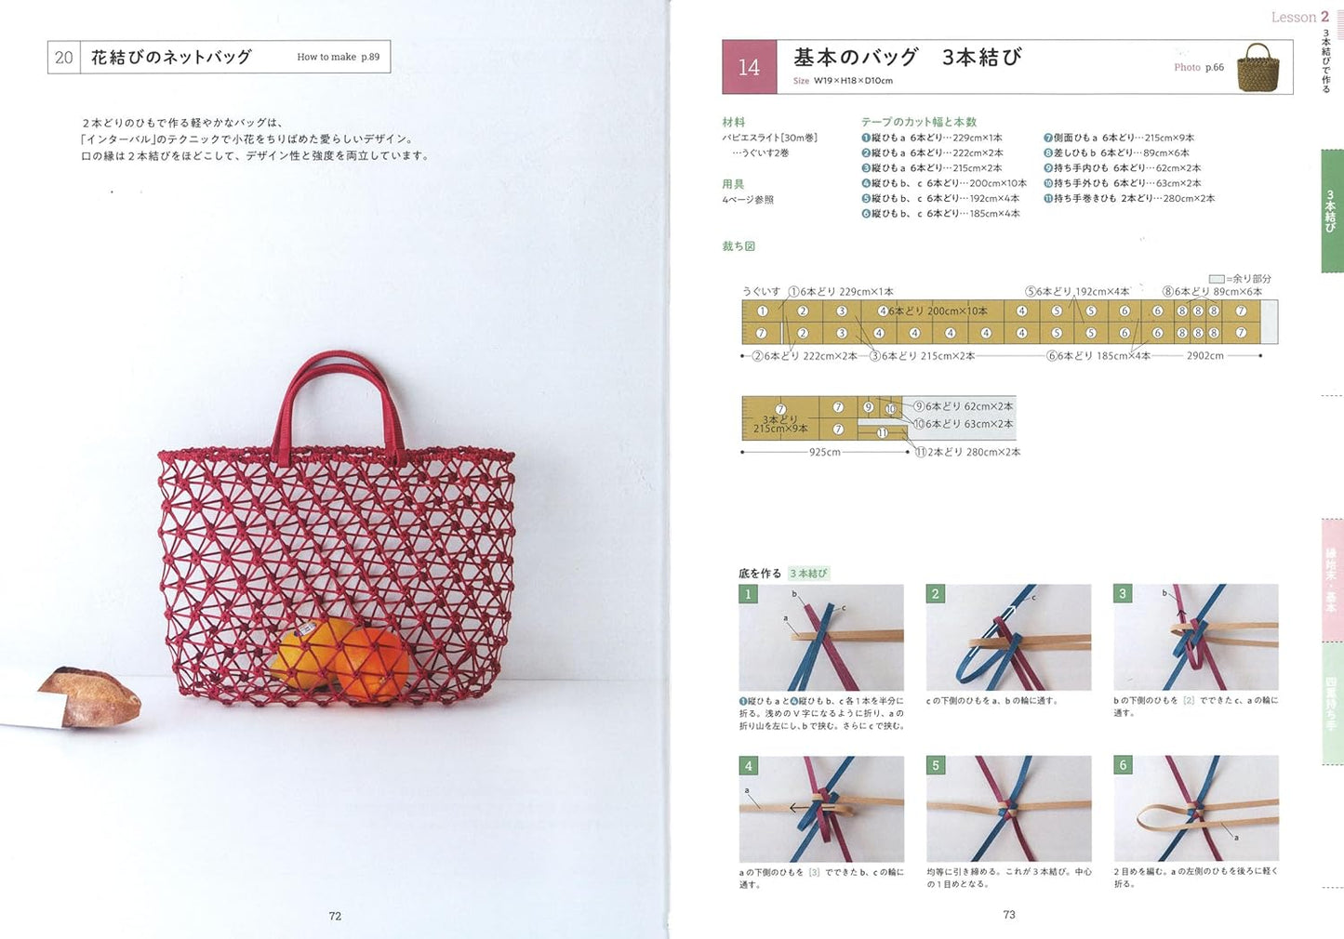Click the green 3本結び label tag
1344x939 pixels.
point(808,574)
